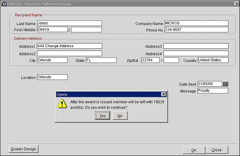Close the Opera dialog with X
The width and height of the screenshot is (240, 156).
(163, 94)
